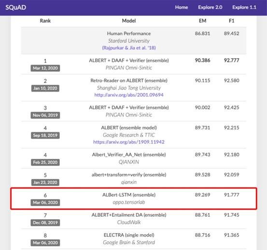Click Mar 06, 2020 badge under rank 8
The image size is (267, 250).
[45, 243]
